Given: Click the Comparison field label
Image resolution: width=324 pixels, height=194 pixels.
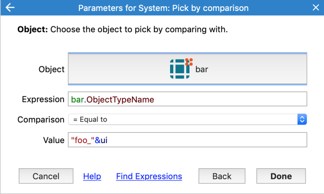Looking at the screenshot, I should pos(41,120).
